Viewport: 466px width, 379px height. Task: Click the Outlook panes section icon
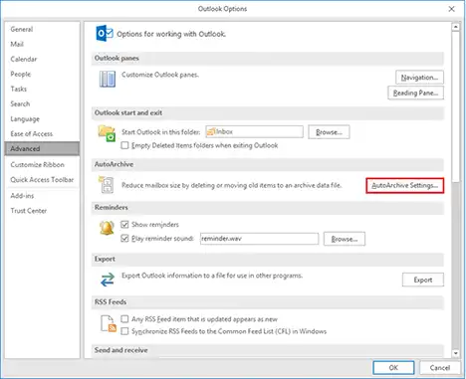(108, 80)
